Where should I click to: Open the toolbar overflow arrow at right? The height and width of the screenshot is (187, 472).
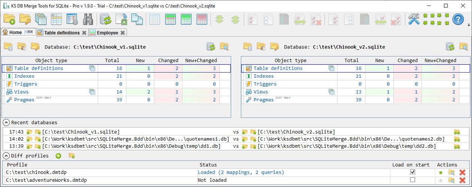click(469, 25)
